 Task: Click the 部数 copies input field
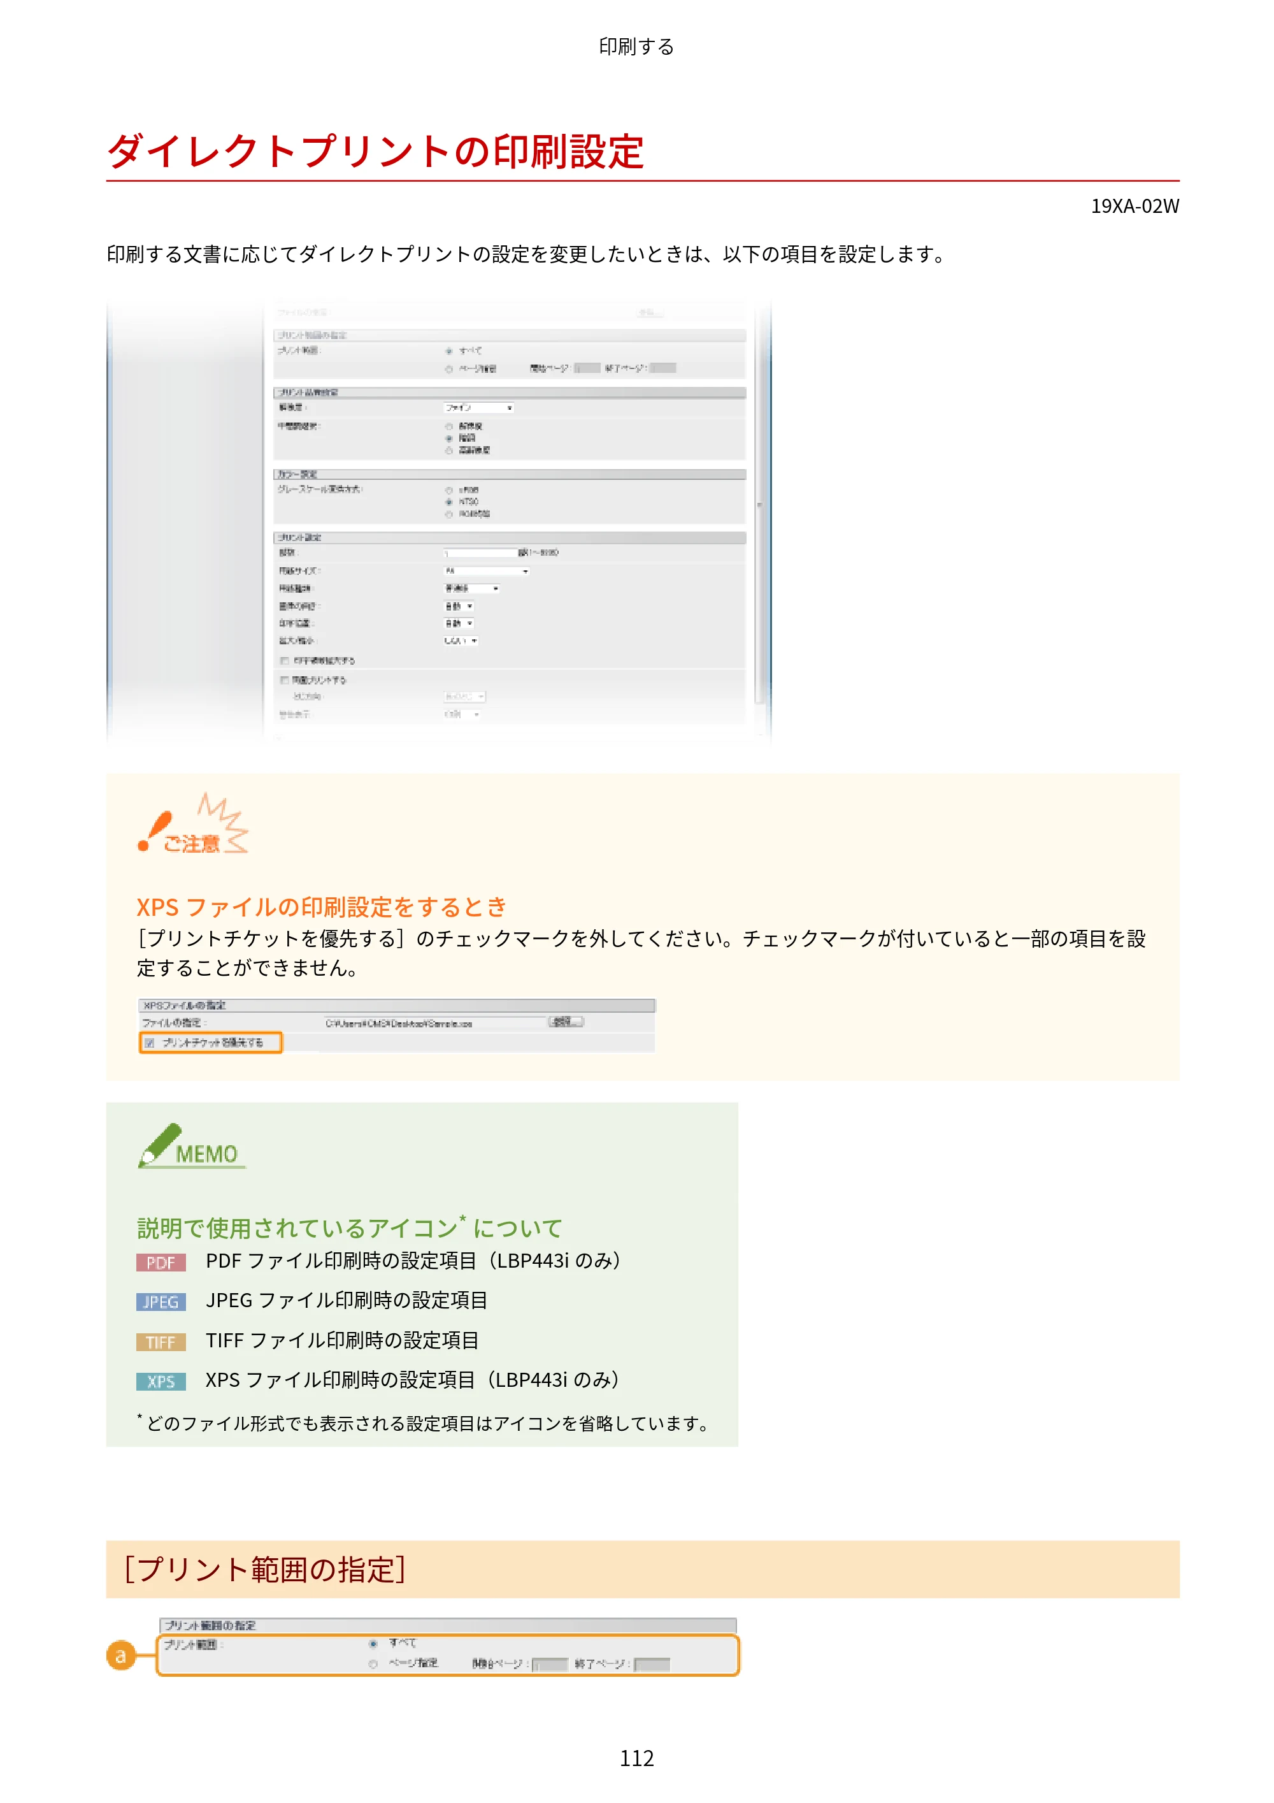click(x=480, y=553)
